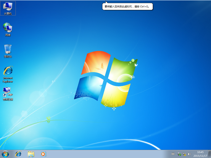
Task: Click the Safely Remove Hardware tray icon
Action: pos(179,154)
